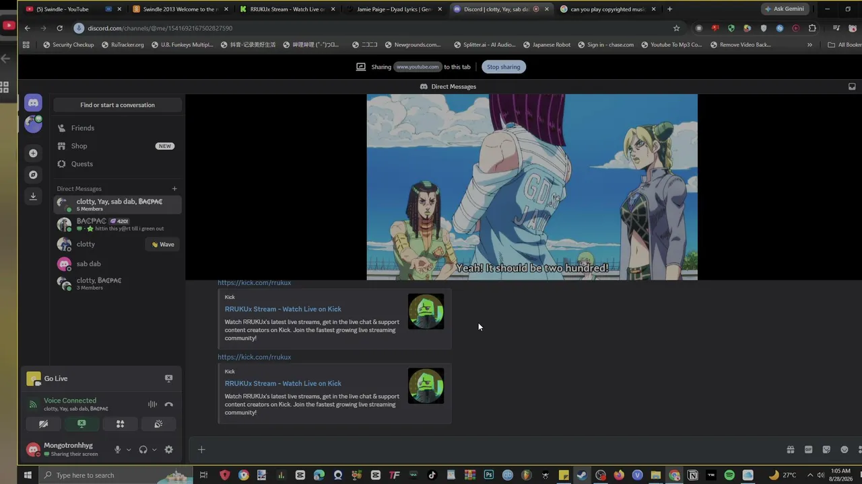This screenshot has width=862, height=484.
Task: Click the Ask Gemini button
Action: 785,9
